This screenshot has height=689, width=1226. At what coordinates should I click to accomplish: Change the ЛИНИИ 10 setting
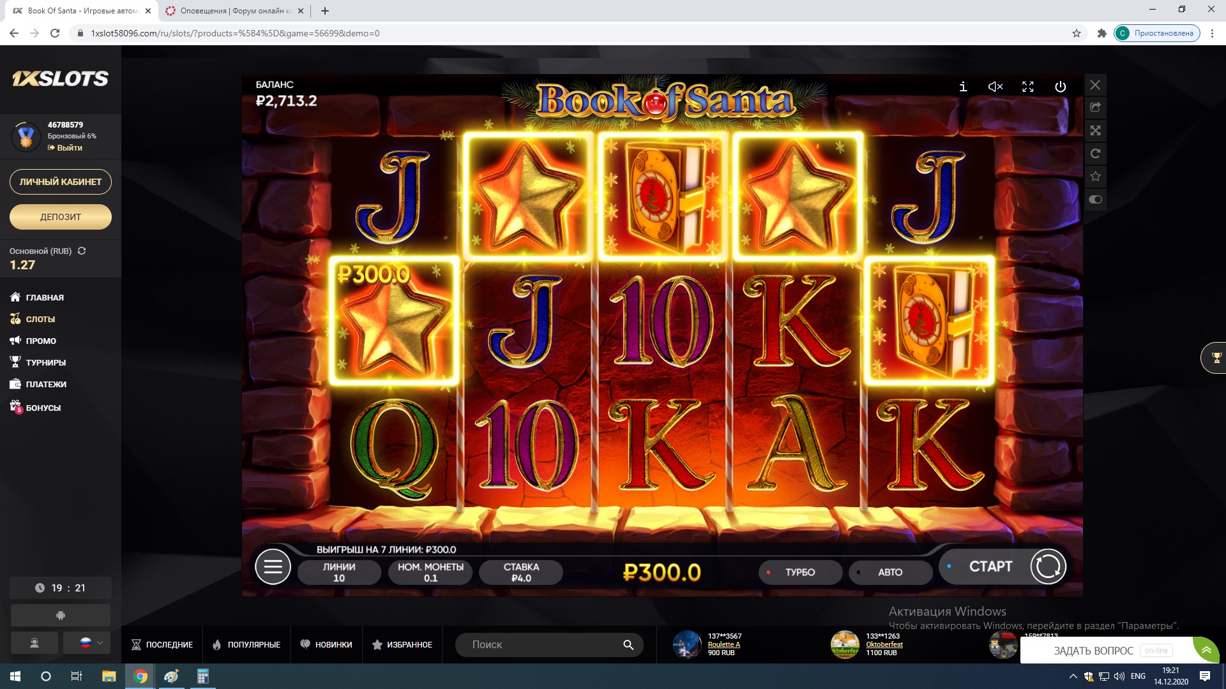pyautogui.click(x=339, y=572)
